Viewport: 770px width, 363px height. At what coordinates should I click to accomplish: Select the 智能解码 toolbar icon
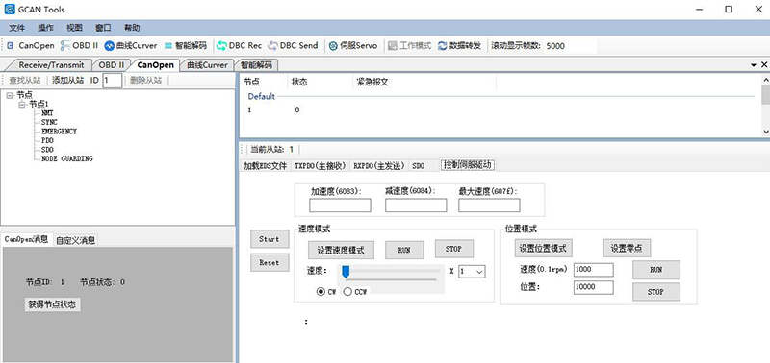coord(168,45)
